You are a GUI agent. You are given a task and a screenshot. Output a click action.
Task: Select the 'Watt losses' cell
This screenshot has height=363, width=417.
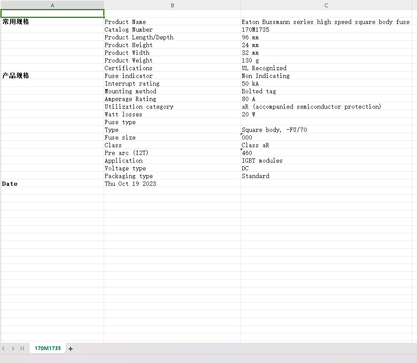(173, 114)
